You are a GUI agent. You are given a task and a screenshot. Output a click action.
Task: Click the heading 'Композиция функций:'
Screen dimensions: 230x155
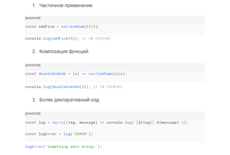click(x=64, y=52)
